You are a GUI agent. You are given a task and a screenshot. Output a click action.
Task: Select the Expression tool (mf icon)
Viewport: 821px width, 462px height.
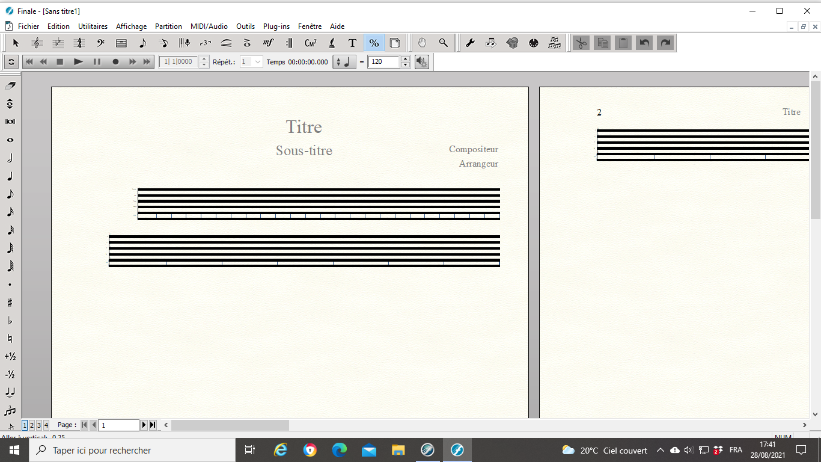[x=268, y=43]
